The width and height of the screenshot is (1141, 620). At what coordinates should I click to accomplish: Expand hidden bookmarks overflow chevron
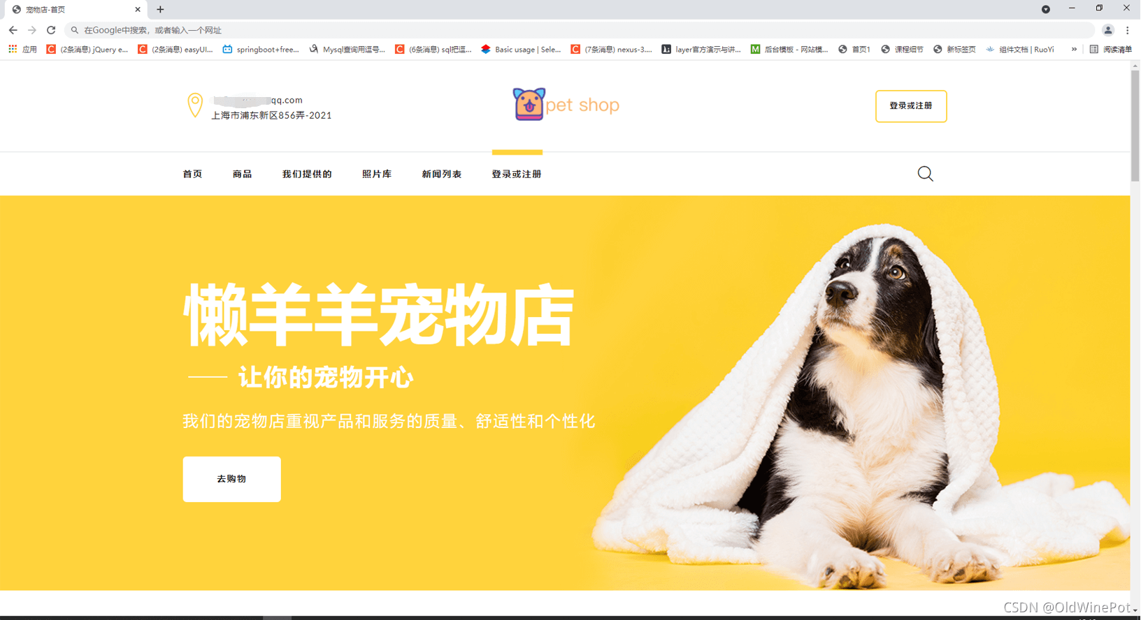pos(1074,50)
